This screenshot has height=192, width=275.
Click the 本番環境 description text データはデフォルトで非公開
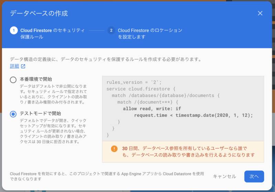pyautogui.click(x=53, y=94)
